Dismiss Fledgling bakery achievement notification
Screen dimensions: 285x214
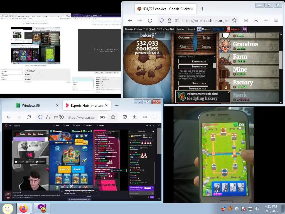pos(229,92)
